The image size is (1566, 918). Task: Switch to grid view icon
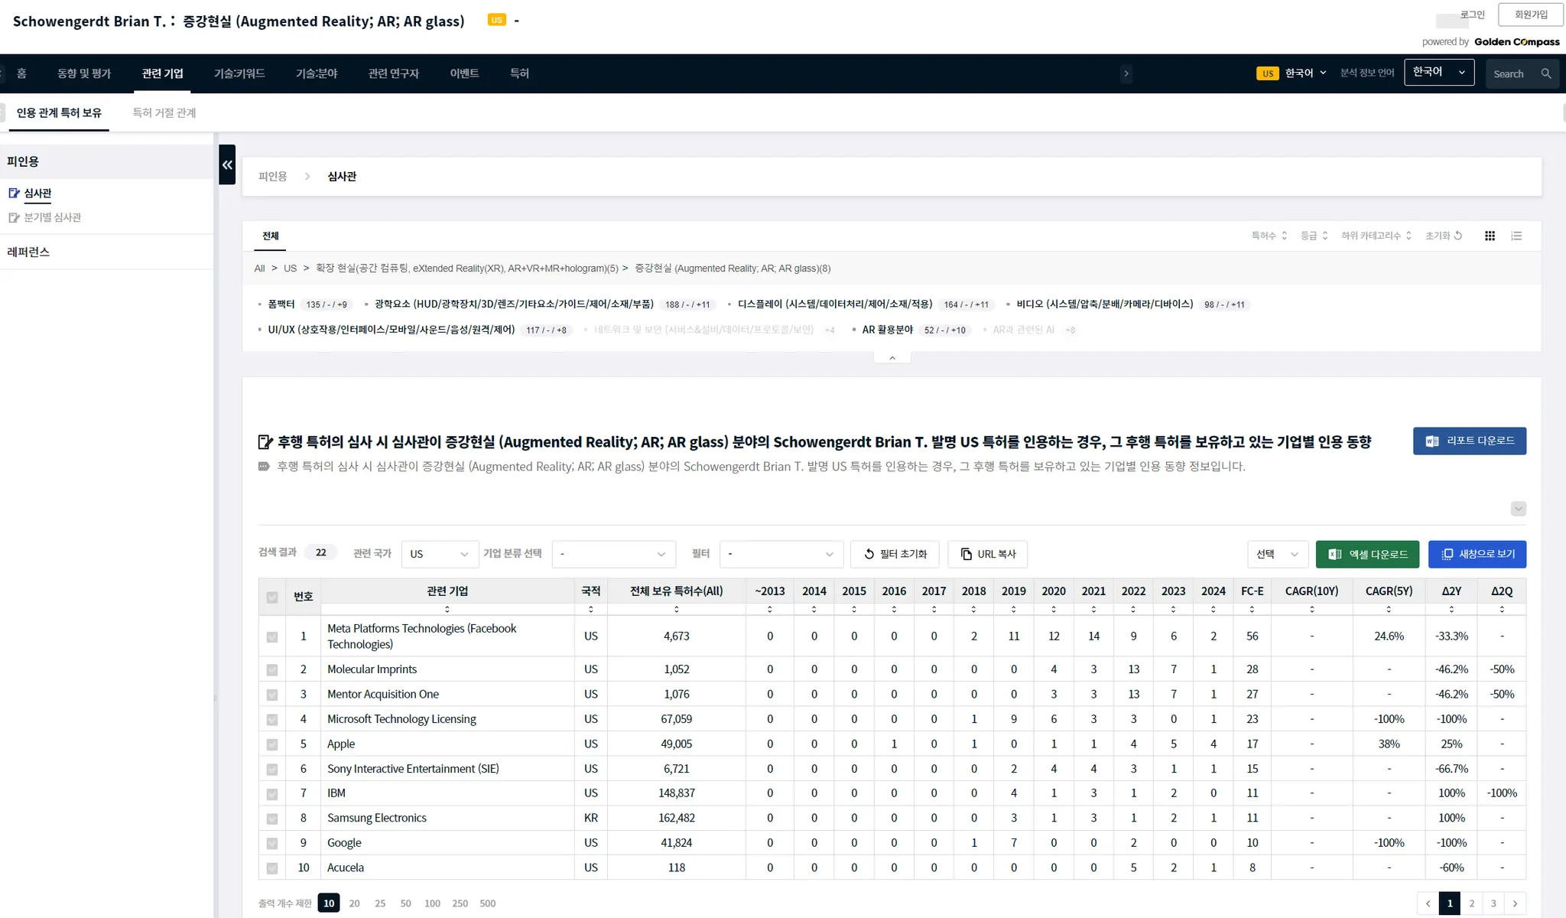1490,236
